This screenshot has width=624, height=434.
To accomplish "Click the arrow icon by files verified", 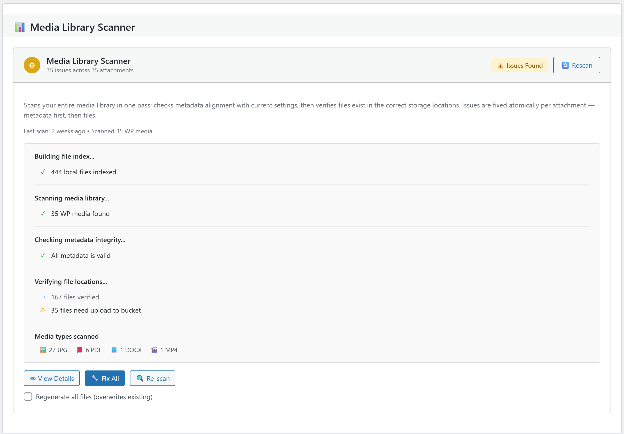I will click(x=43, y=297).
